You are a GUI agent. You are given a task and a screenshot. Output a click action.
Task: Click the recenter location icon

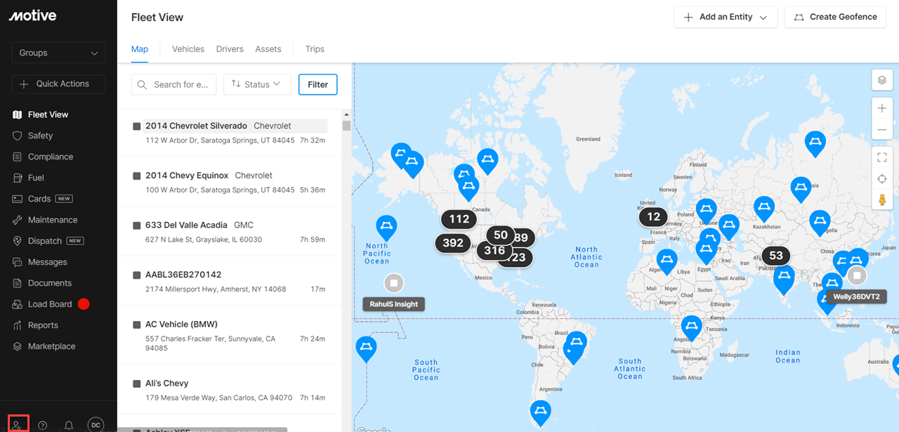[x=882, y=178]
